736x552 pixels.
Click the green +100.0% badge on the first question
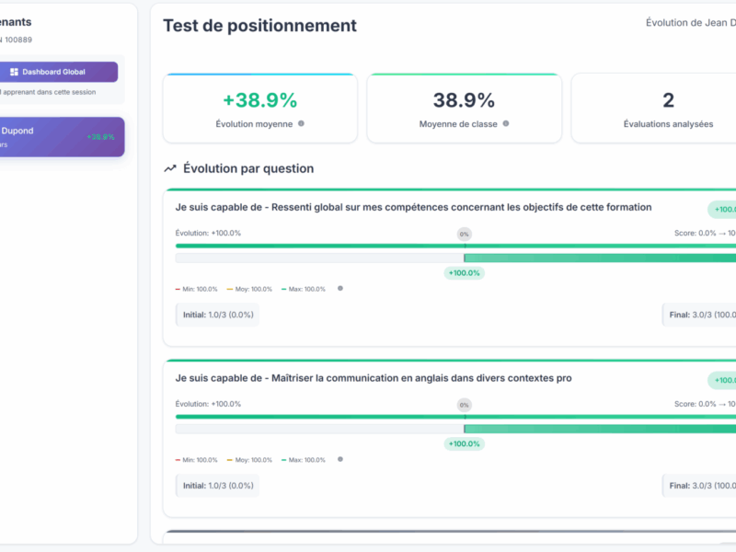pyautogui.click(x=723, y=209)
